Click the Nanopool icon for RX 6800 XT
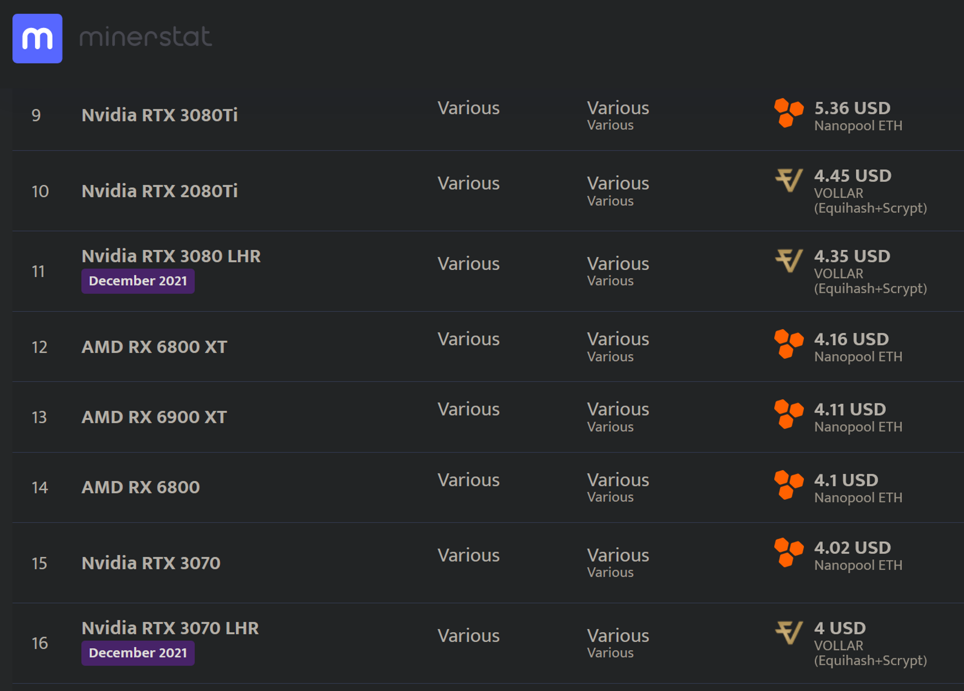This screenshot has width=964, height=691. pos(788,344)
